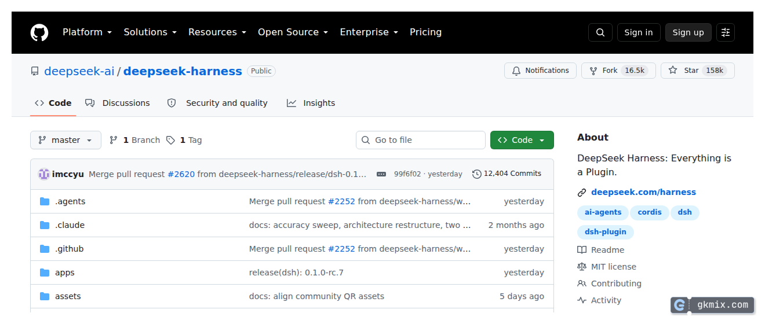765x324 pixels.
Task: Open the appearance settings sliders icon
Action: (726, 32)
